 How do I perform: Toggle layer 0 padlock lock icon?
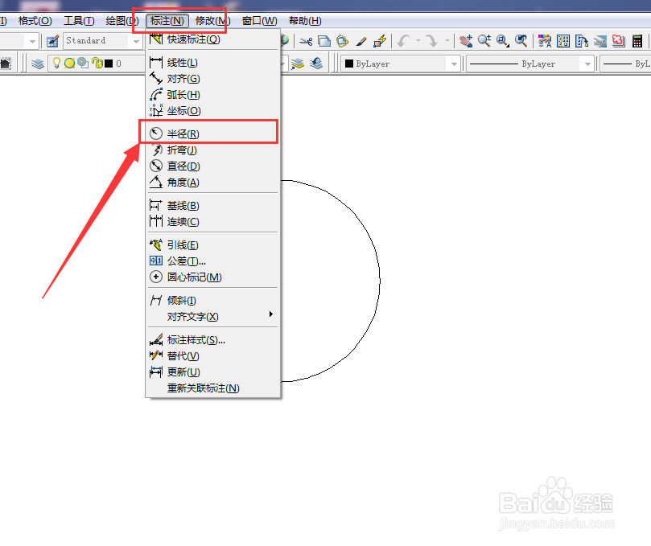coord(97,63)
